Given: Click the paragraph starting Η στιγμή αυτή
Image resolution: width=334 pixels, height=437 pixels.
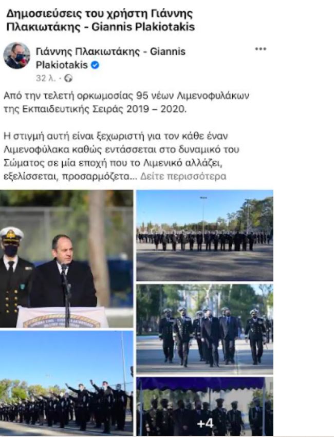Looking at the screenshot, I should click(x=121, y=156).
